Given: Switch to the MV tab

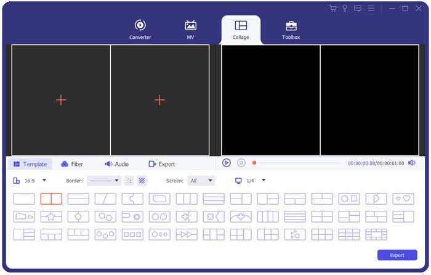Looking at the screenshot, I should (190, 30).
